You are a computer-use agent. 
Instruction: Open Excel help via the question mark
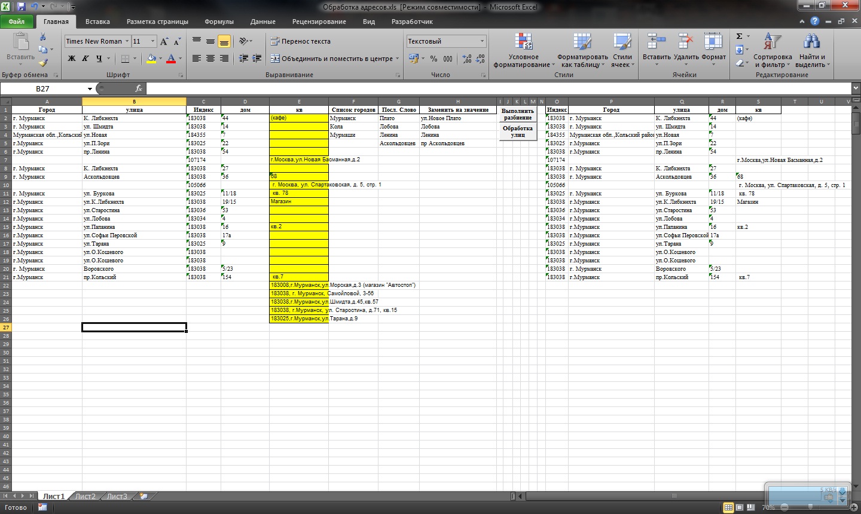814,22
